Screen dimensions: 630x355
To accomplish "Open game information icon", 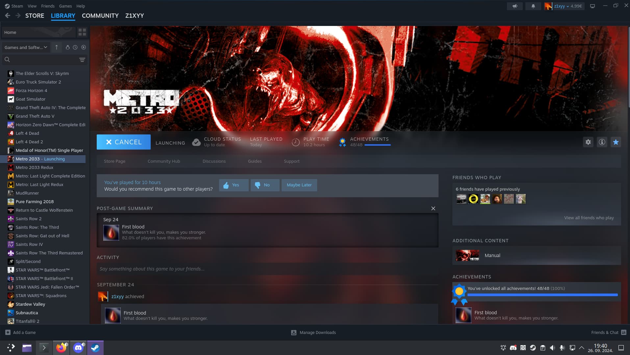I will [602, 142].
